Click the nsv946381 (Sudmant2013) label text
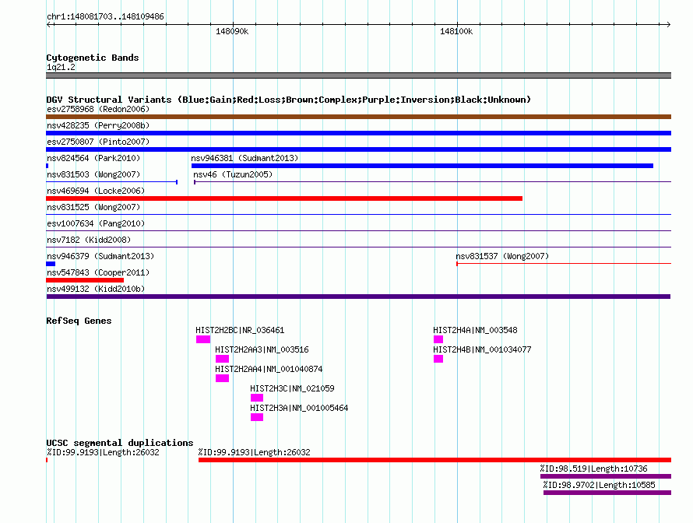Viewport: 693px width, 523px height. coord(244,158)
